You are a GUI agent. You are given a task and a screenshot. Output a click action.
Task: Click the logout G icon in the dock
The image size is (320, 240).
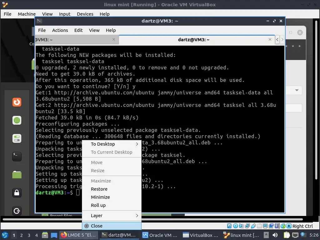(x=17, y=211)
